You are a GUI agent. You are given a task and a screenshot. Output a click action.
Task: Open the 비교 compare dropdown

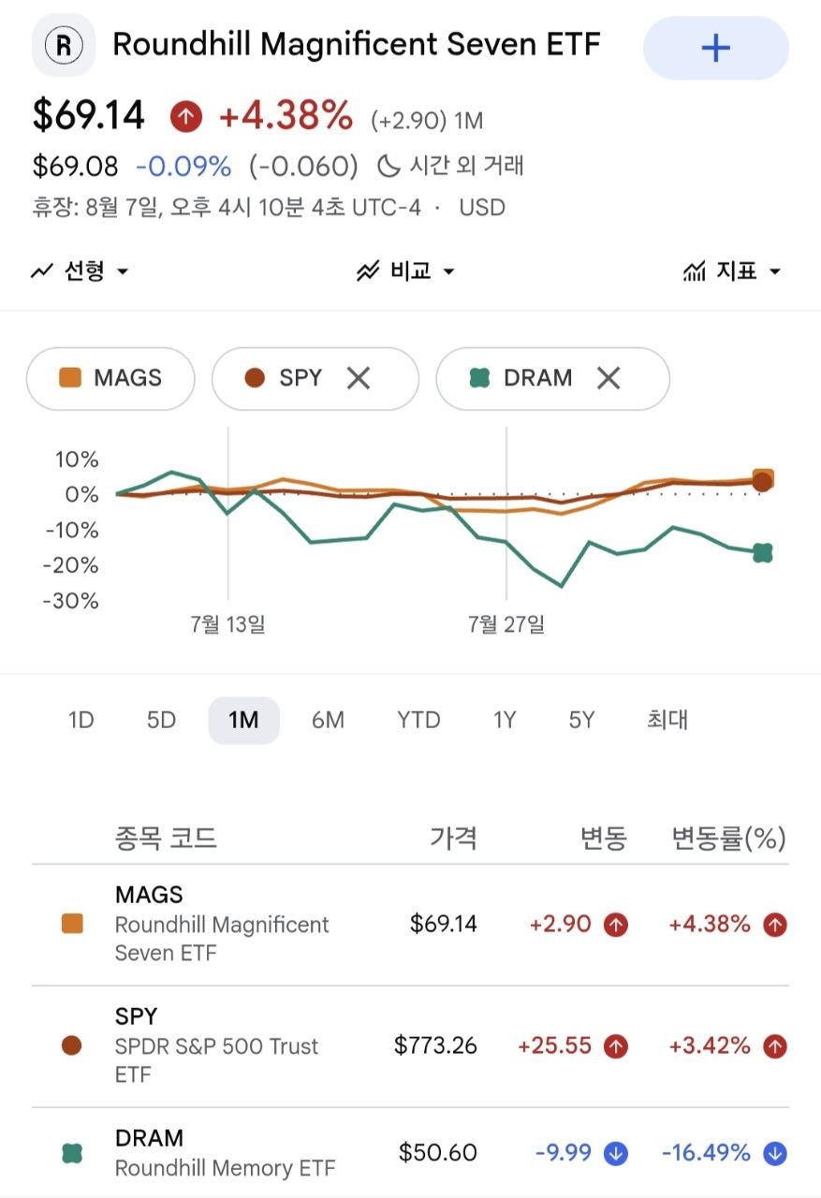click(405, 271)
